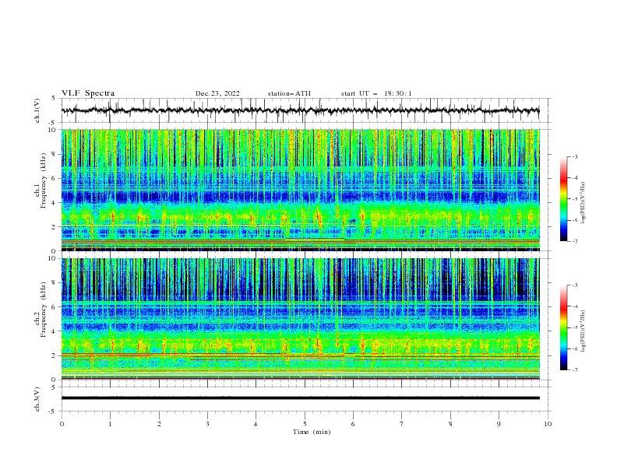617x476 pixels.
Task: Click time axis tick label "2"
Action: [x=159, y=424]
